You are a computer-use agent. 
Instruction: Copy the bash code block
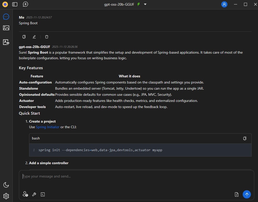tap(244, 138)
